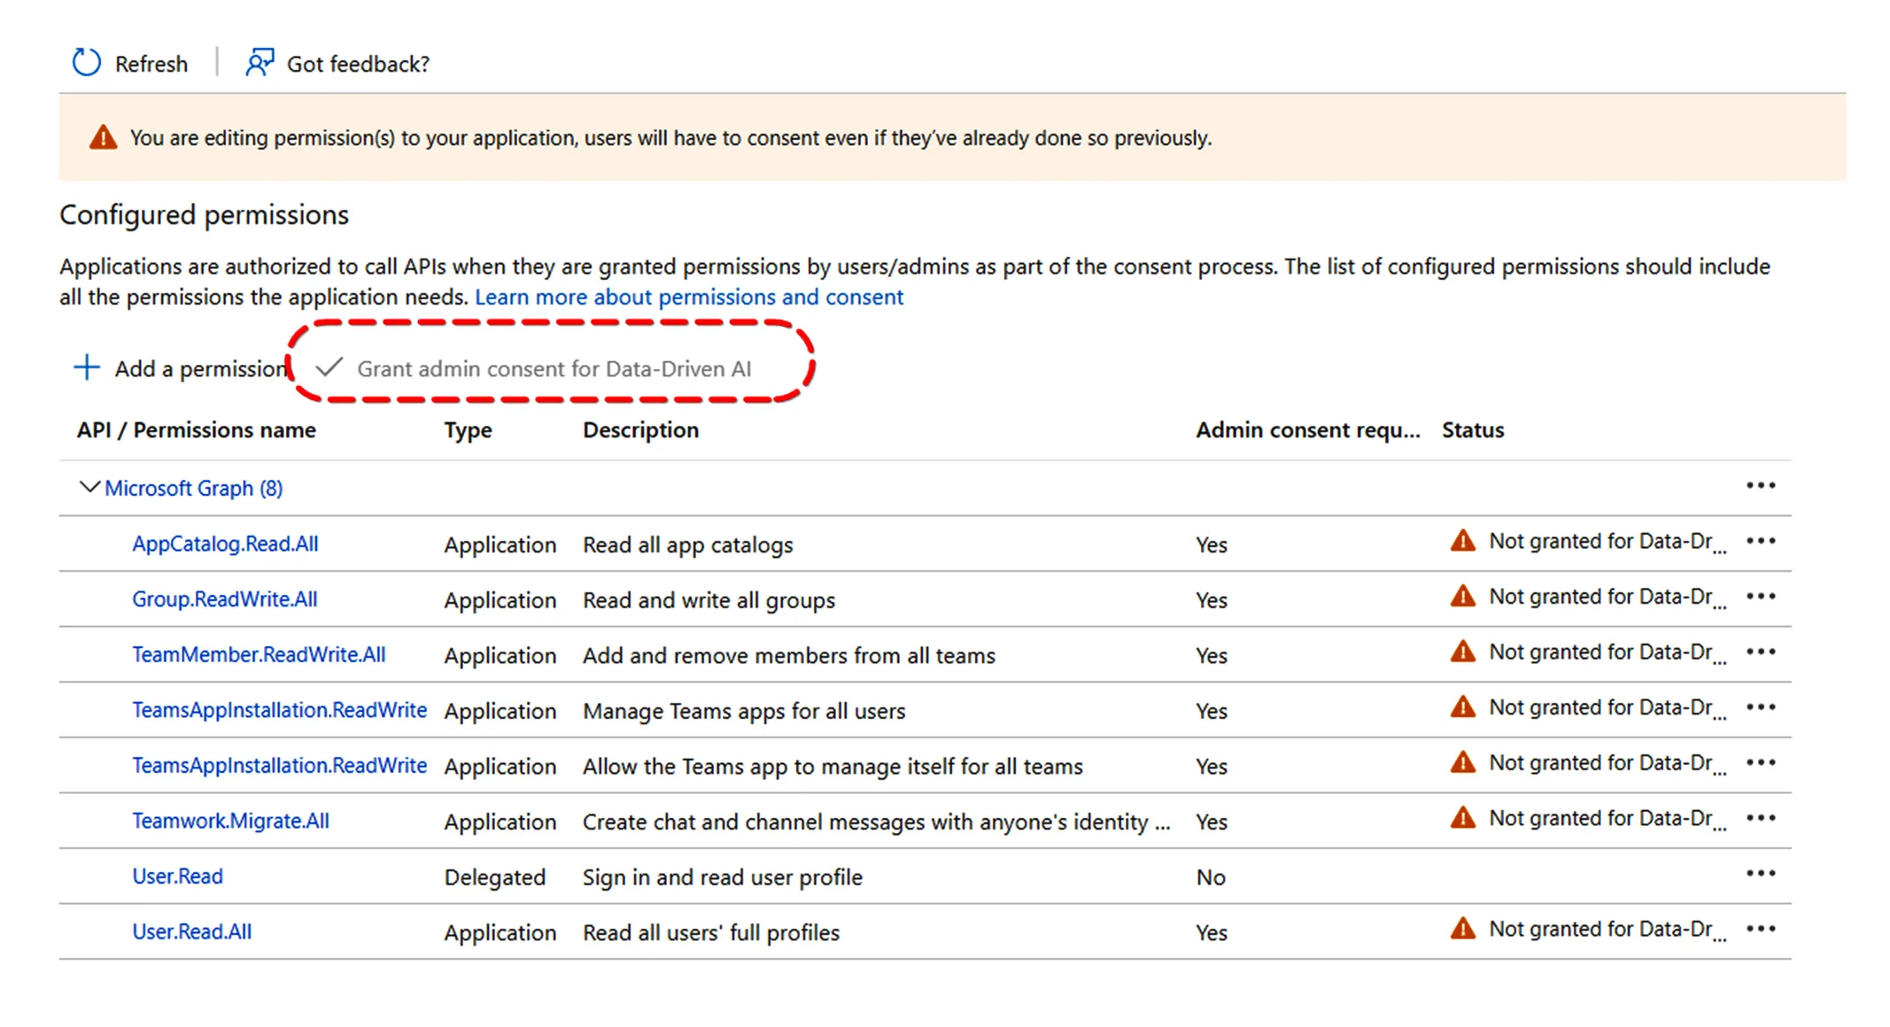Click Got feedback? text
The width and height of the screenshot is (1890, 1027).
(x=358, y=64)
